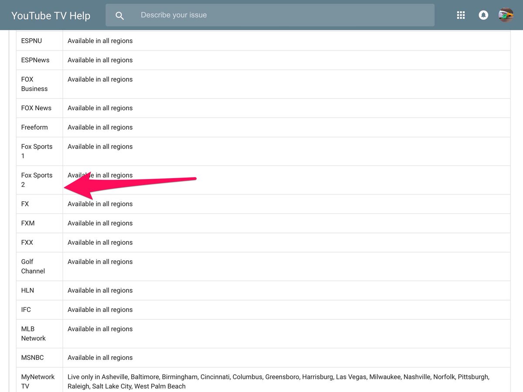523x392 pixels.
Task: Click availability text in the FXM row
Action: click(x=100, y=223)
